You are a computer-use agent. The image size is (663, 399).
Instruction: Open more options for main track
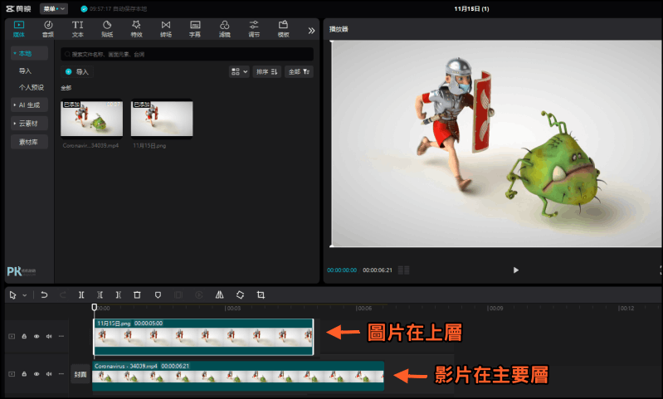tap(61, 374)
